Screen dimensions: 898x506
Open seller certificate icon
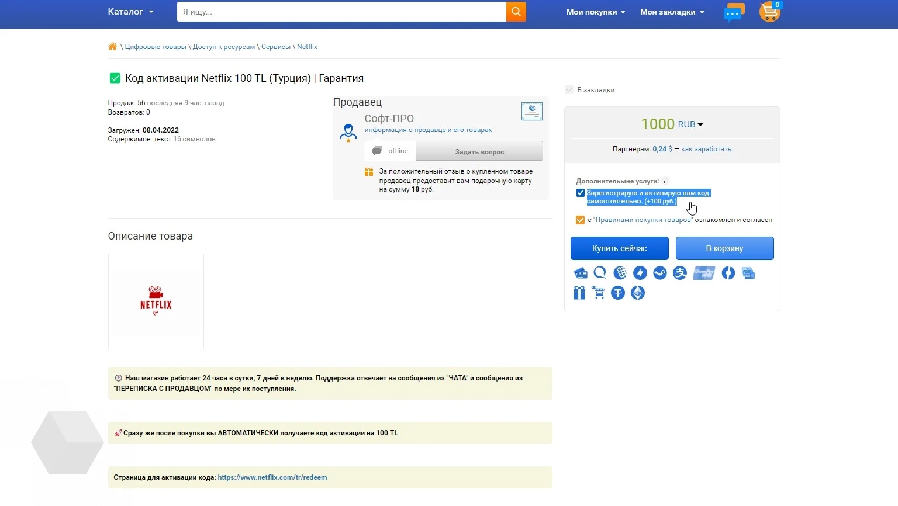pyautogui.click(x=532, y=111)
